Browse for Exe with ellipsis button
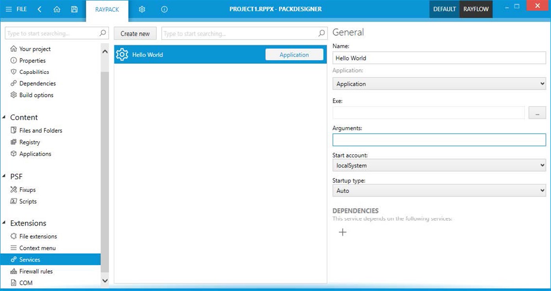 click(537, 113)
